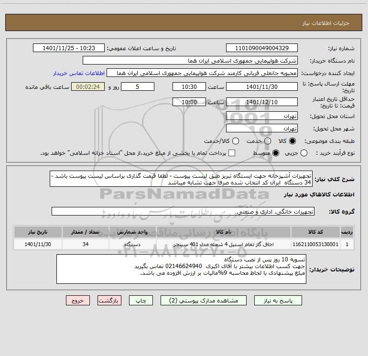Click the buyer notes text area

(x=182, y=269)
